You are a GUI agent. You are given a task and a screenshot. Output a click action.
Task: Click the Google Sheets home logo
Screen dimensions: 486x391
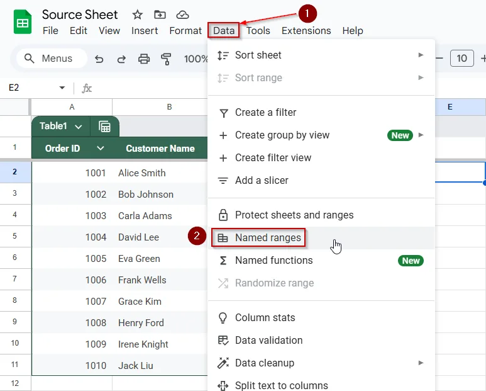coord(22,21)
